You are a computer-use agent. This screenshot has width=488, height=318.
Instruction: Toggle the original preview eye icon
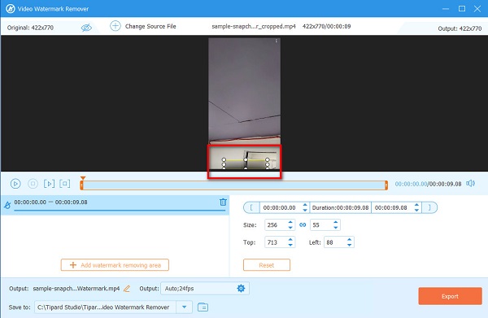point(86,28)
